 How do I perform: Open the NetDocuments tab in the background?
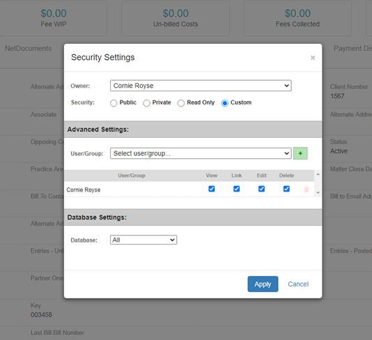point(29,48)
